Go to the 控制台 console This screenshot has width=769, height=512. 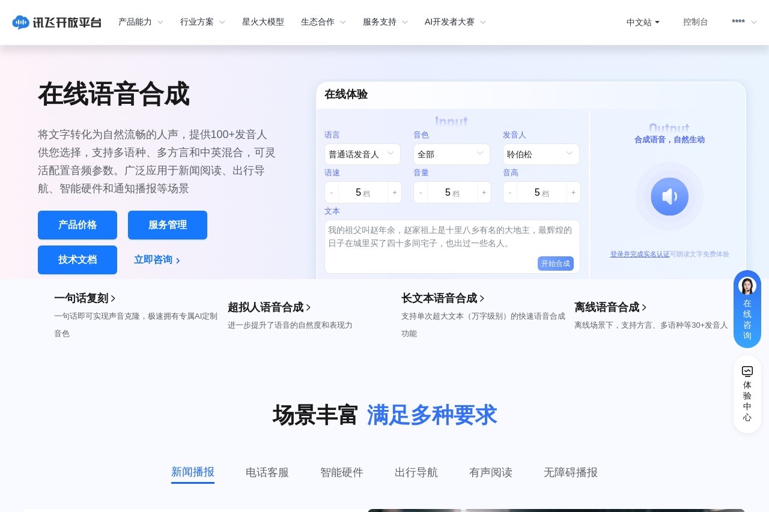click(x=696, y=22)
